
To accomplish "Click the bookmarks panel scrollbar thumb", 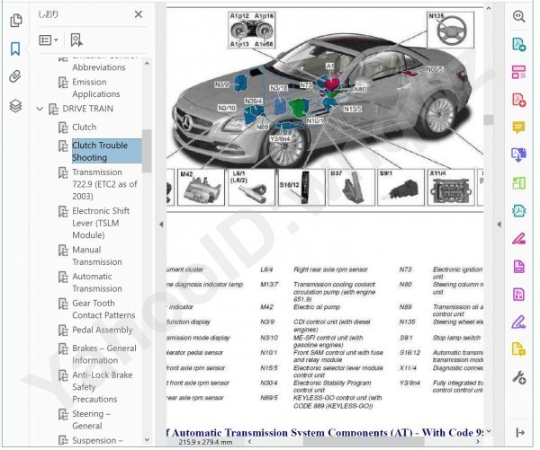I will coord(147,151).
